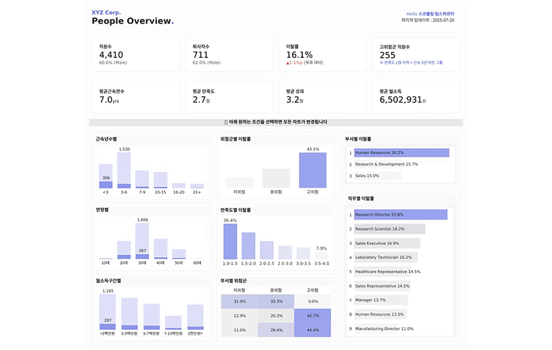Image resolution: width=552 pixels, height=350 pixels.
Task: Select the 'Research Director 23.8%' job row
Action: pos(401,215)
